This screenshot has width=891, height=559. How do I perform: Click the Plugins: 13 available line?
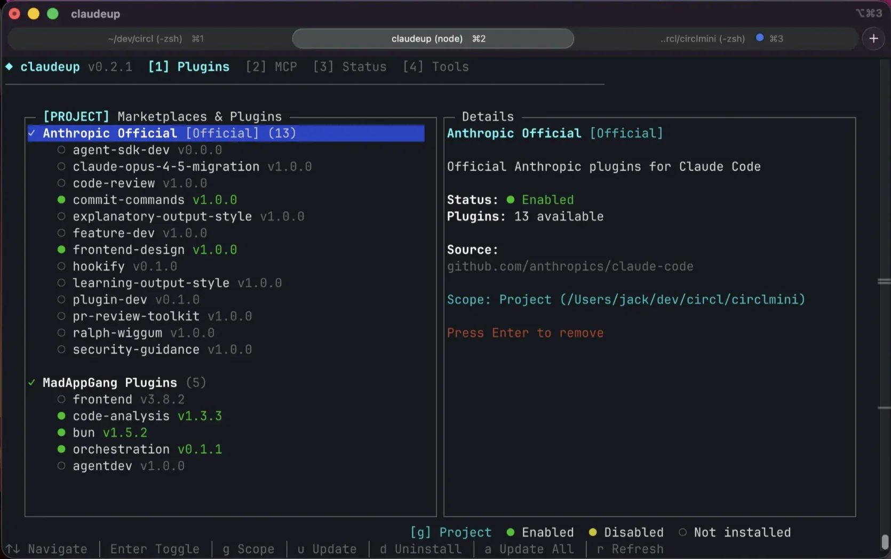pos(526,216)
